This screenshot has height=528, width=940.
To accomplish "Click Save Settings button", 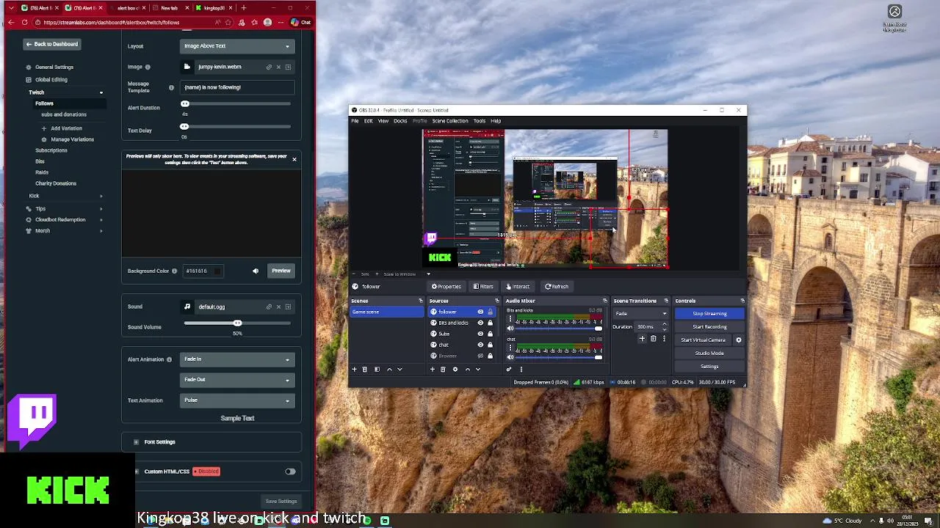I will 281,502.
